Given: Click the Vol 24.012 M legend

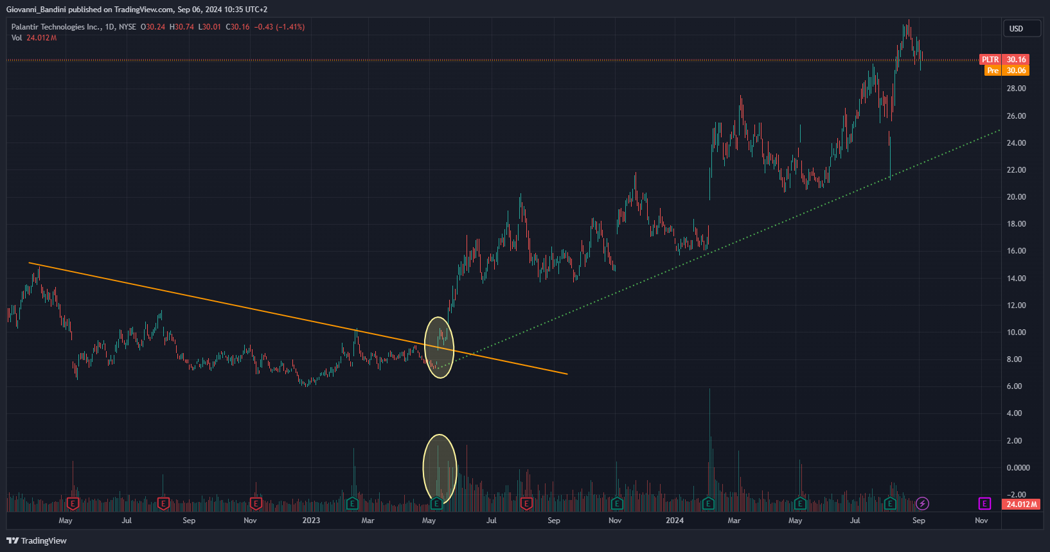Looking at the screenshot, I should [34, 38].
